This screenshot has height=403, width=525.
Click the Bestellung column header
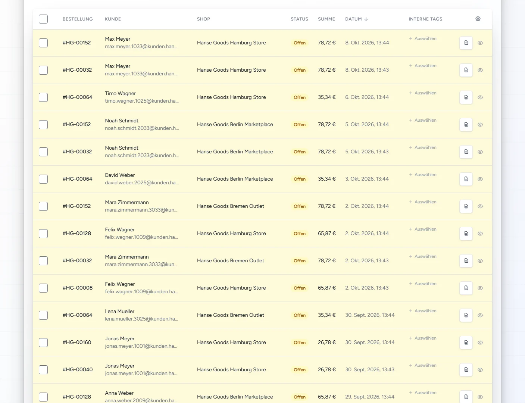[78, 19]
